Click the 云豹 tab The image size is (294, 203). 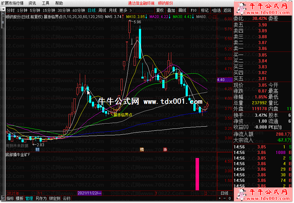[67, 198]
